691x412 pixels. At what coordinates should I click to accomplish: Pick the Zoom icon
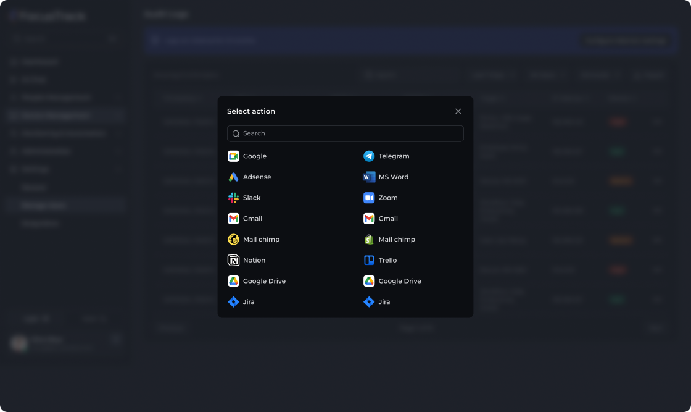369,198
